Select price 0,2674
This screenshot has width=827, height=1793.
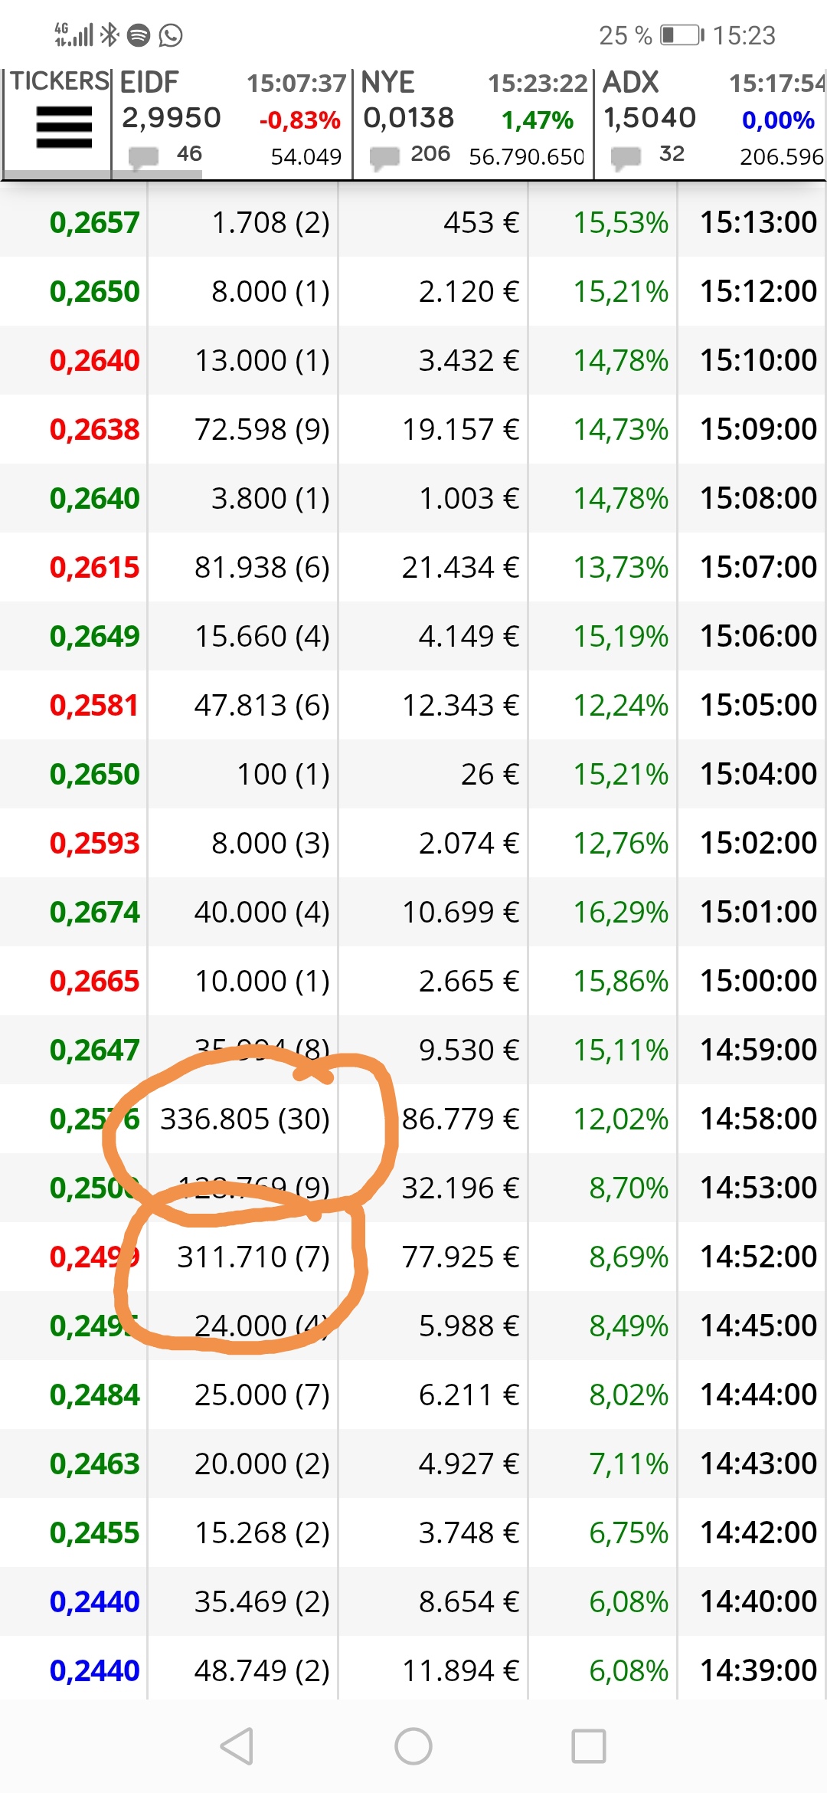coord(94,912)
